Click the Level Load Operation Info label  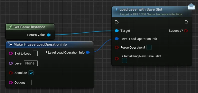point(139,39)
